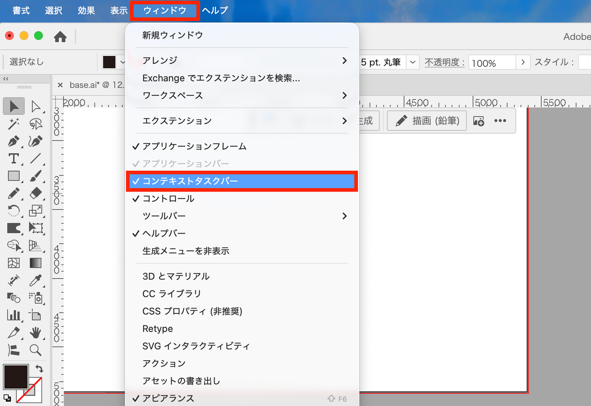Uncheck コンテキストタスクバー menu item
This screenshot has width=591, height=406.
242,181
